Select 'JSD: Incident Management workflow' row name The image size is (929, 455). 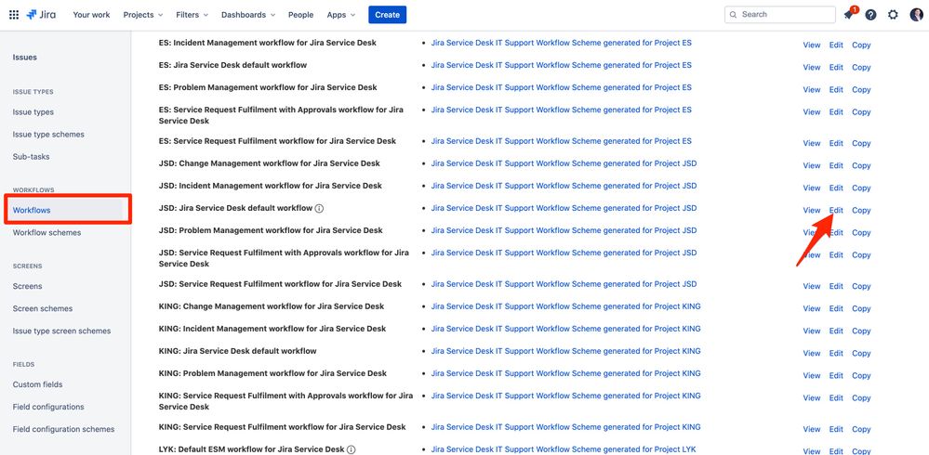(x=271, y=186)
